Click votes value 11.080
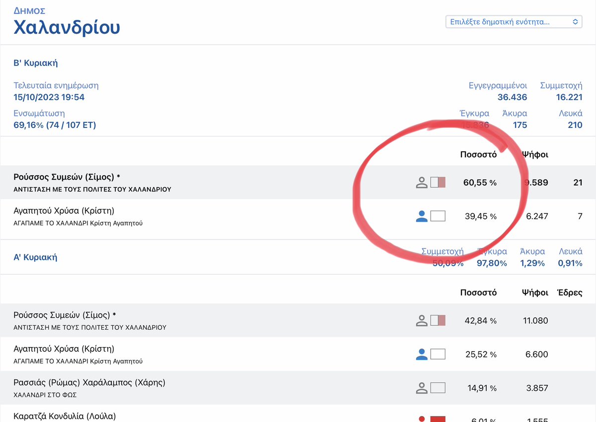The image size is (596, 422). click(535, 321)
